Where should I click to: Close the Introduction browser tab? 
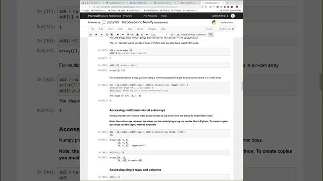click(223, 3)
